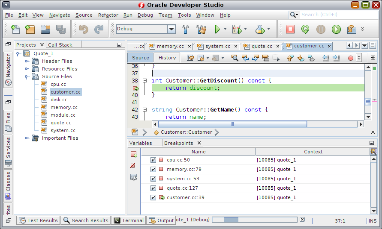382x229 pixels.
Task: Click the green Run Project icon
Action: 217,29
